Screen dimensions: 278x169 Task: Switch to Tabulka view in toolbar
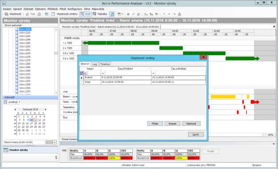100,14
